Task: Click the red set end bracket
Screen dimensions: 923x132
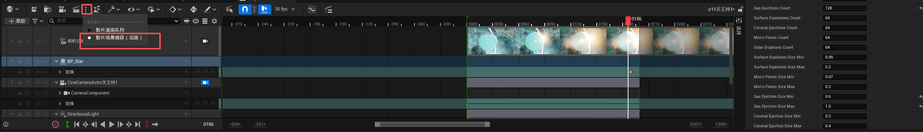Action: point(147,124)
